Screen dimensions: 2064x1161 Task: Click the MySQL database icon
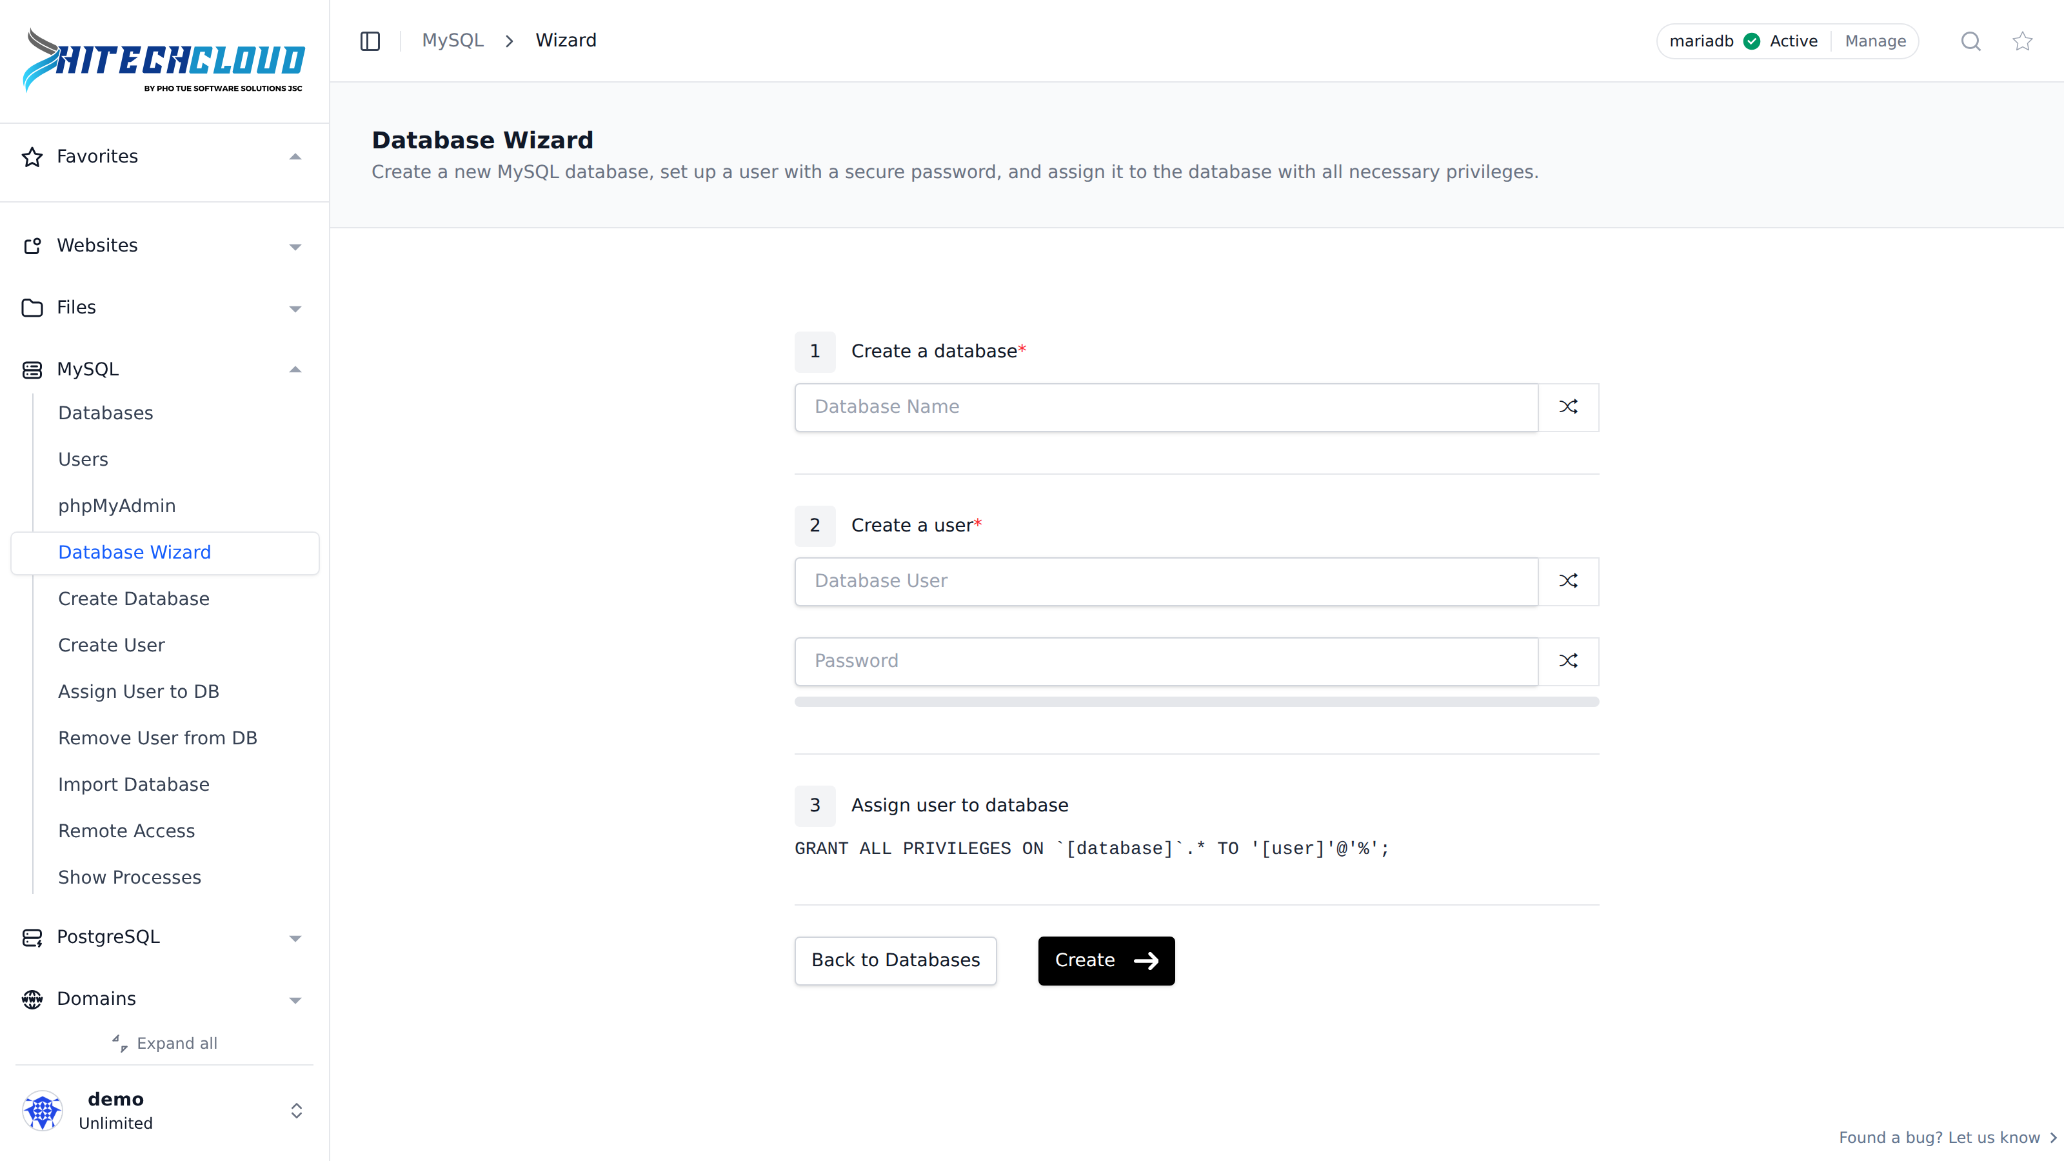(x=32, y=370)
